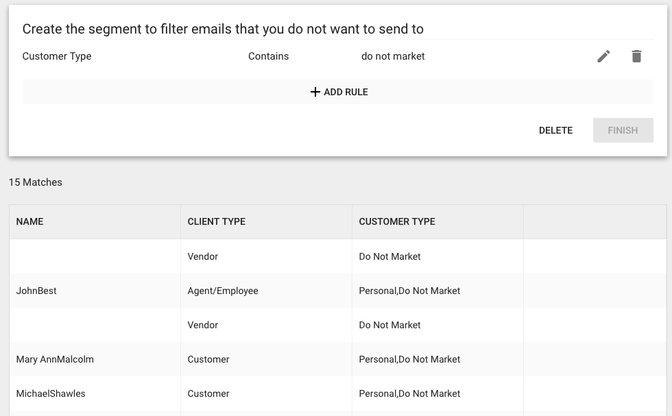This screenshot has height=416, width=672.
Task: Click the plus icon beside ADD RULE
Action: click(315, 92)
